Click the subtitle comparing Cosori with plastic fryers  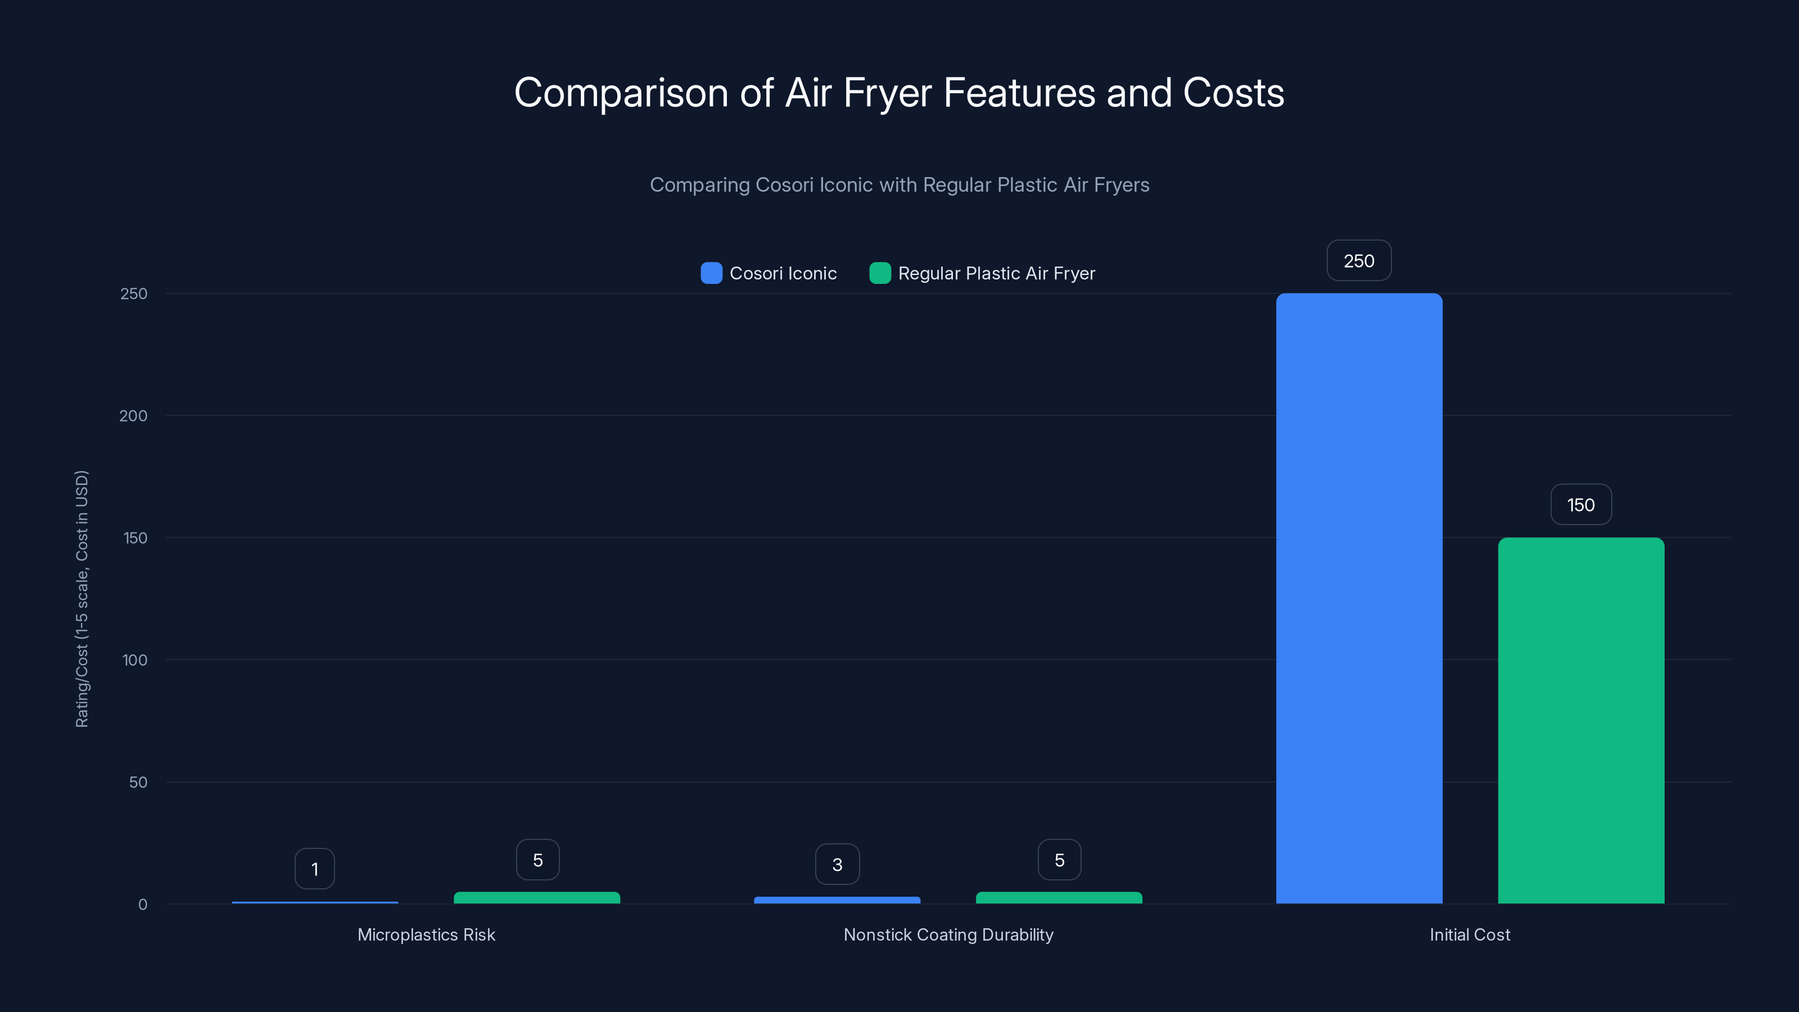coord(899,185)
